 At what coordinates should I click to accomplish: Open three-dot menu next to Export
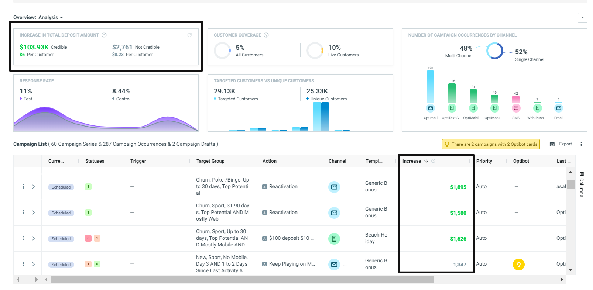(581, 144)
